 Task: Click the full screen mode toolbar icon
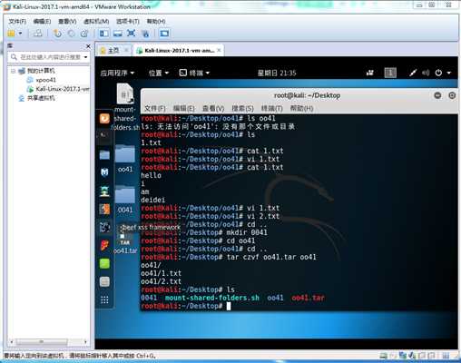[x=132, y=34]
